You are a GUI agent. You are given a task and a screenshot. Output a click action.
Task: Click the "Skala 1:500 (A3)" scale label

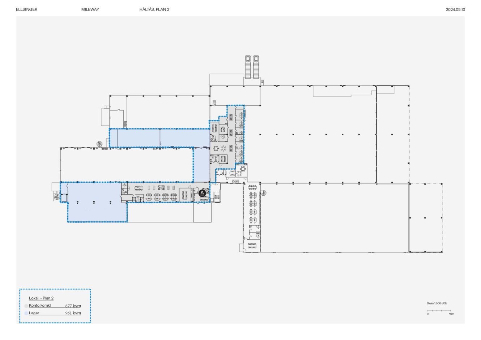tap(437, 303)
